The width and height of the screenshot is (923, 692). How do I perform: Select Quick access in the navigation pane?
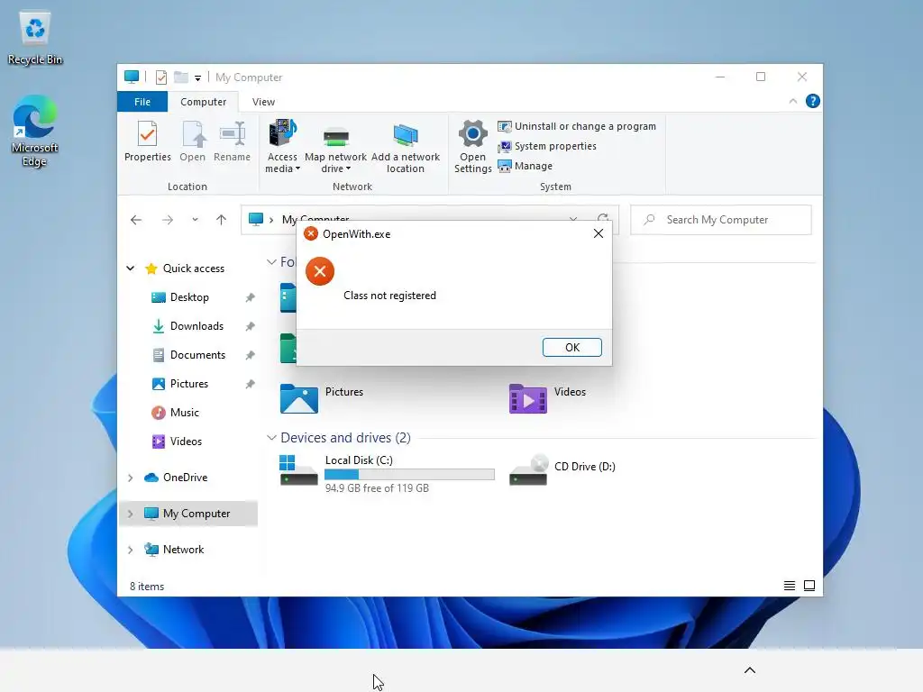[193, 269]
